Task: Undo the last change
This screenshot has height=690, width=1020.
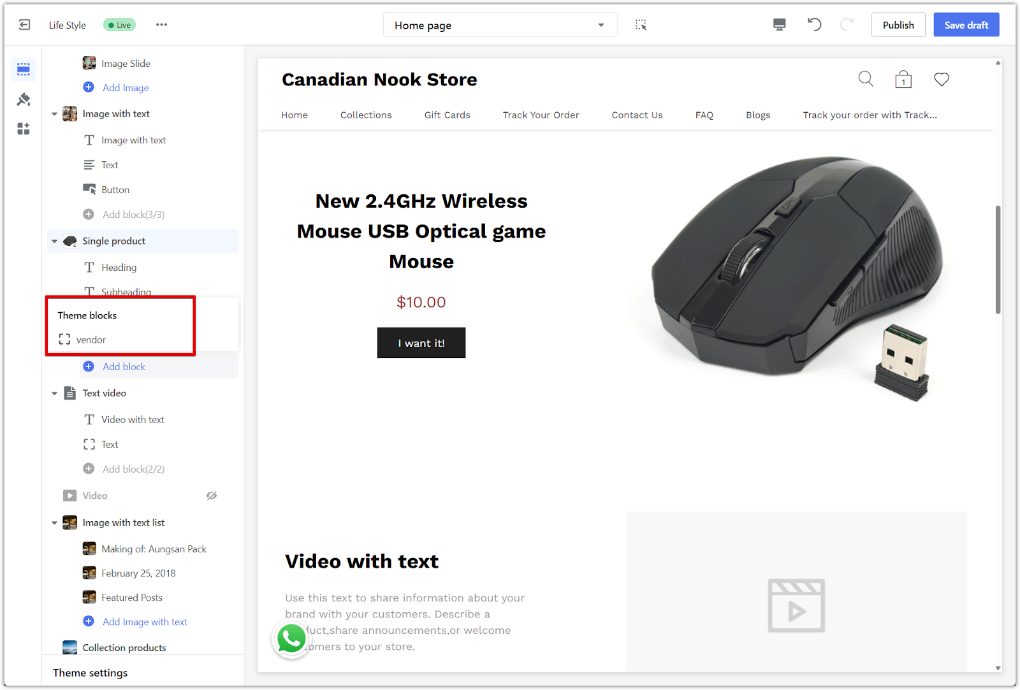Action: click(x=814, y=25)
